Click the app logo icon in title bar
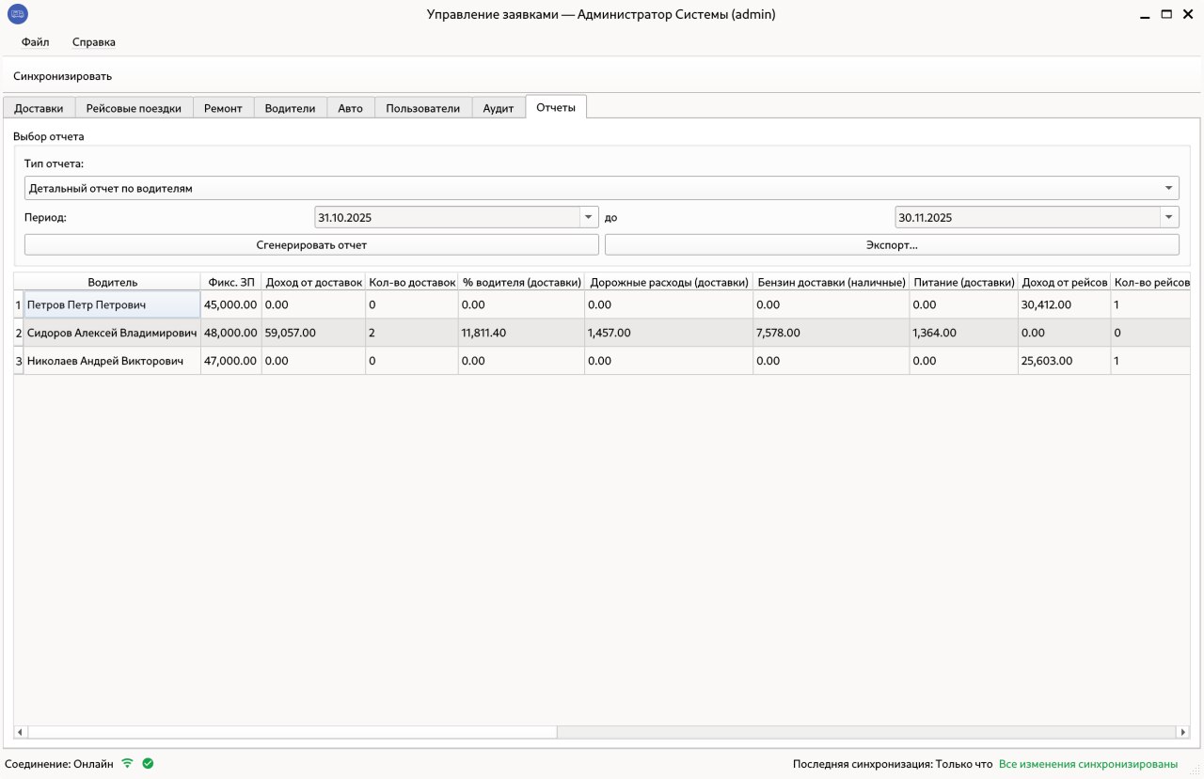Screen dimensions: 1204x779 [18, 14]
